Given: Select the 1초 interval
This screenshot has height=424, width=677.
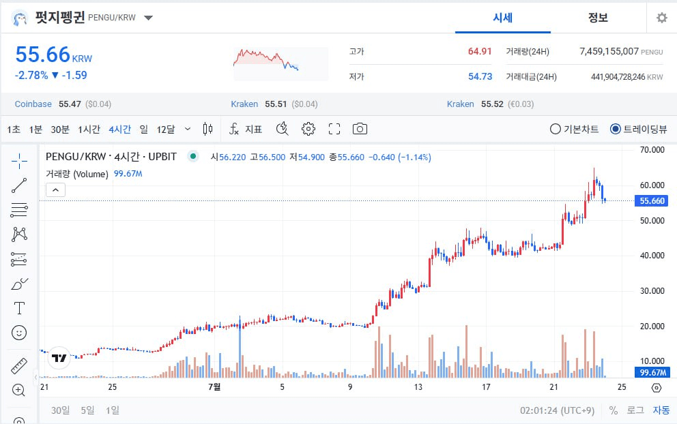Looking at the screenshot, I should point(14,130).
